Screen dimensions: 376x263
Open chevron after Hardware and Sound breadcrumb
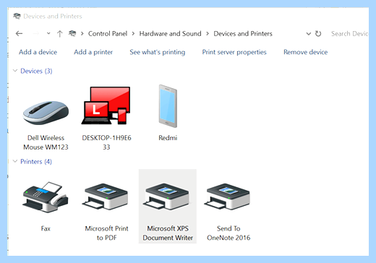pyautogui.click(x=208, y=34)
